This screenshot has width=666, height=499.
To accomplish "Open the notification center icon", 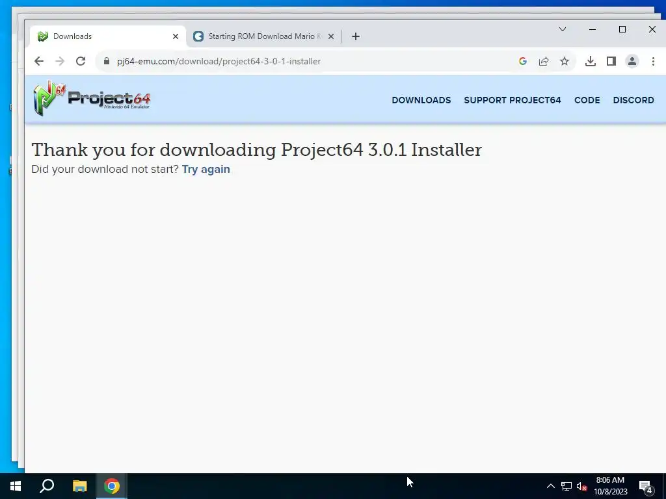I will tap(646, 487).
